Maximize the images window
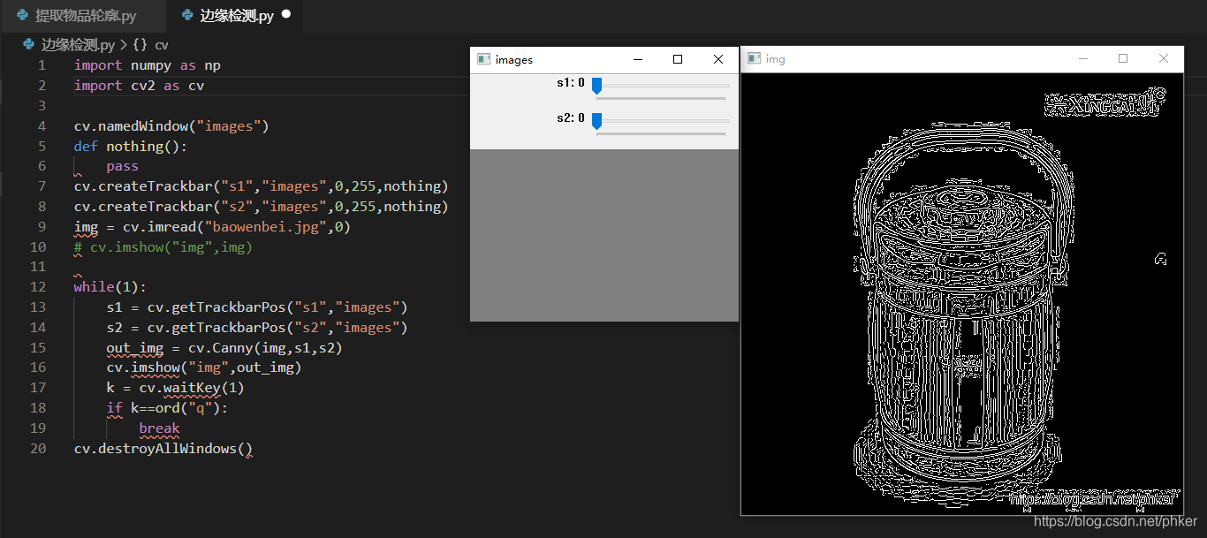Viewport: 1207px width, 538px height. point(678,59)
